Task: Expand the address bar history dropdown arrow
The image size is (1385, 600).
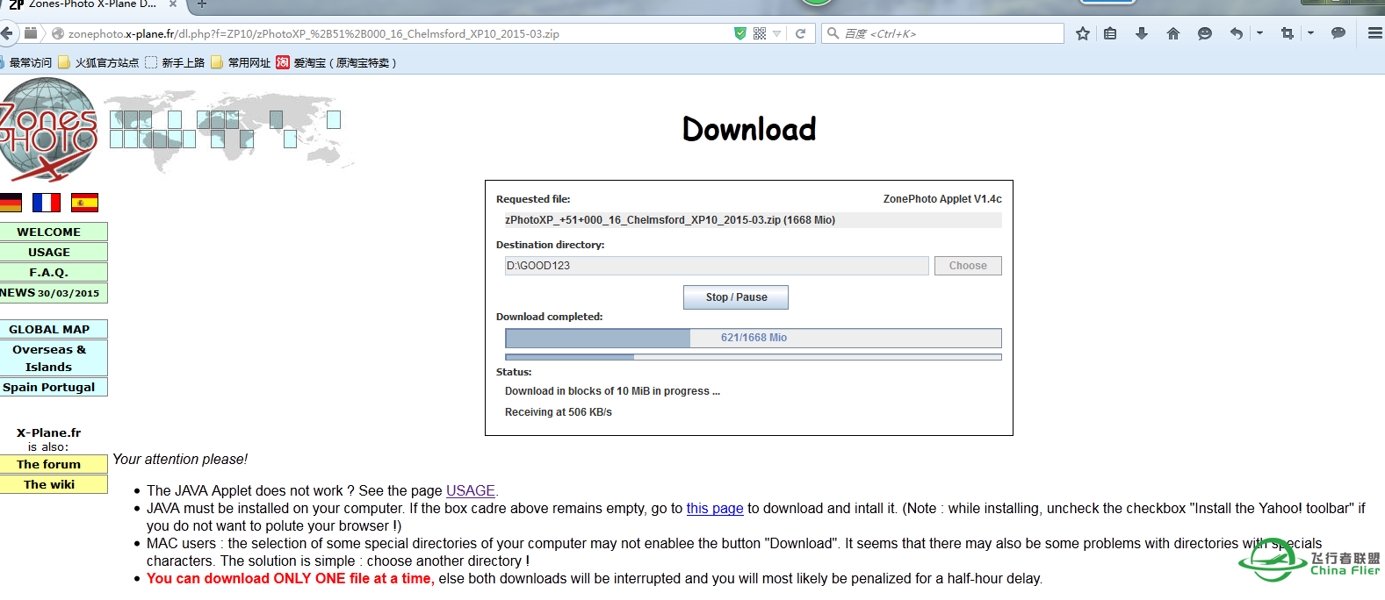Action: [x=777, y=34]
